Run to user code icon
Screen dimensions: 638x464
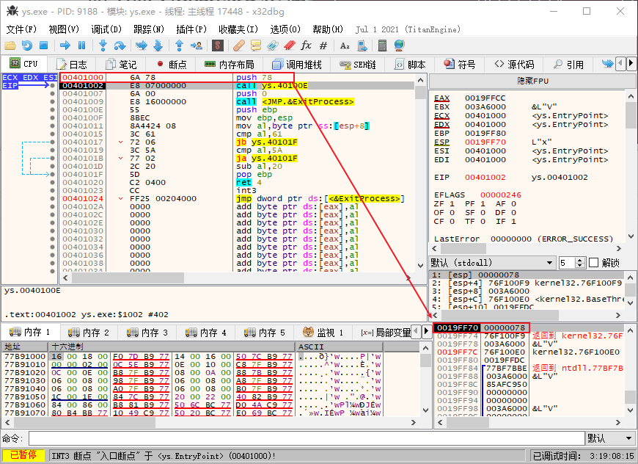197,46
